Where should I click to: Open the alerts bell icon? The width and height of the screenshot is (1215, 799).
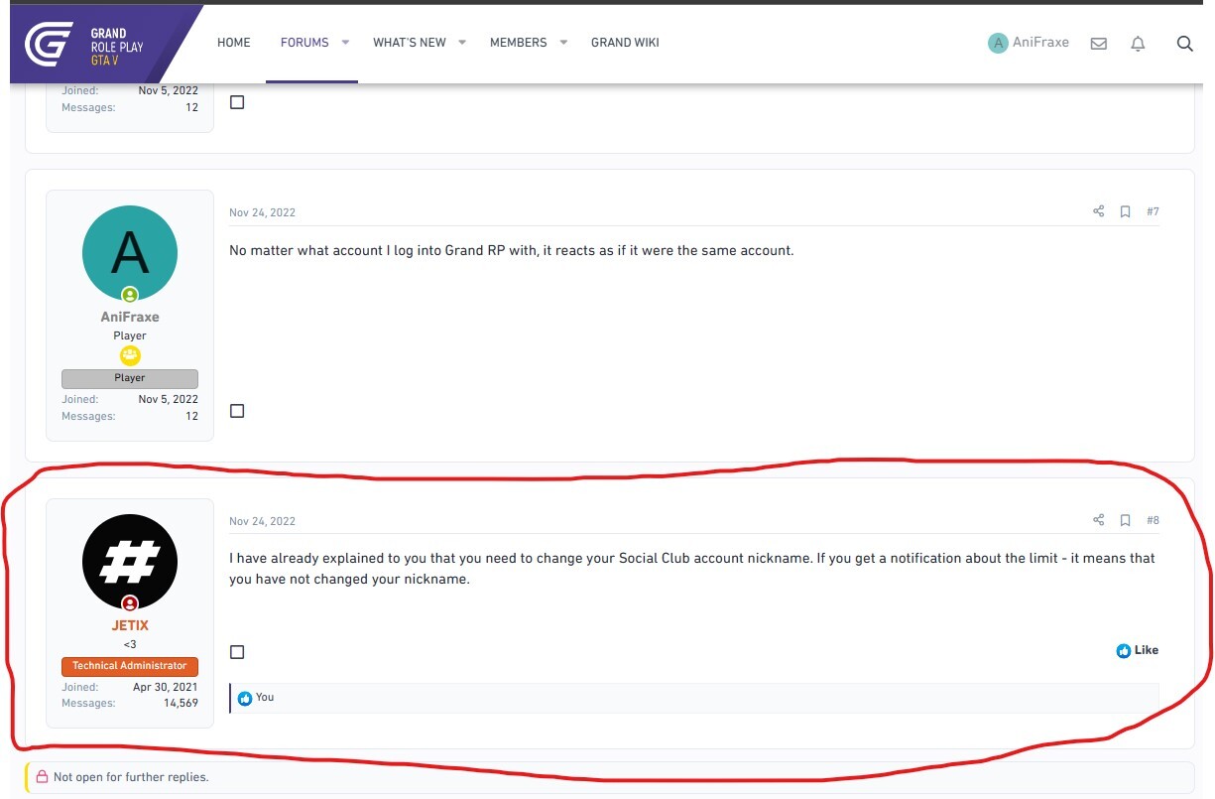pos(1138,44)
